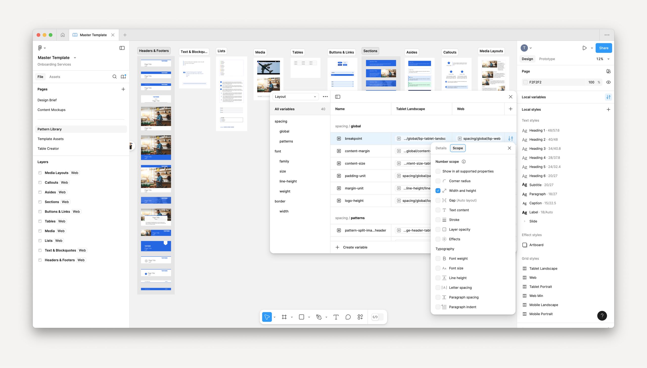Switch to the Prototype tab
The image size is (647, 368).
click(x=547, y=59)
